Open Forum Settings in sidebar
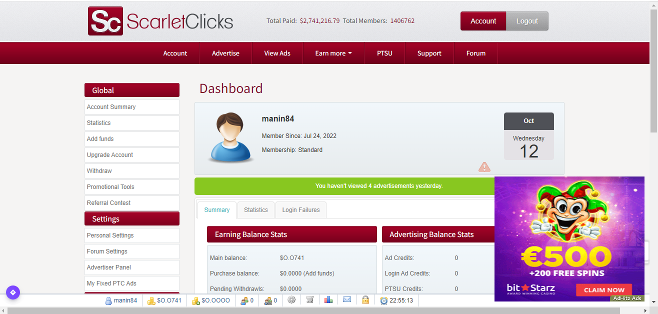658x314 pixels. (x=132, y=251)
